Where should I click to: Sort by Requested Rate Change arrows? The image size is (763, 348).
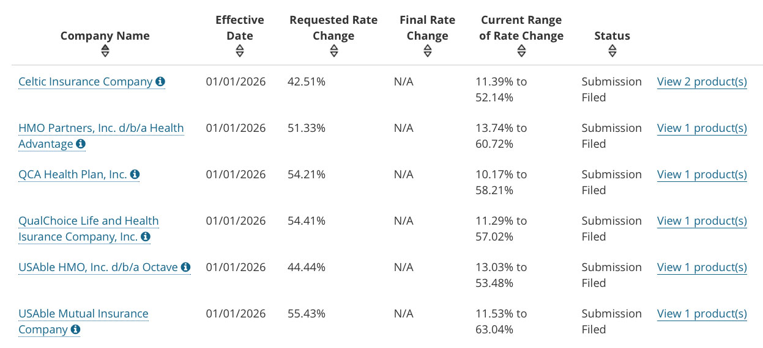[333, 51]
